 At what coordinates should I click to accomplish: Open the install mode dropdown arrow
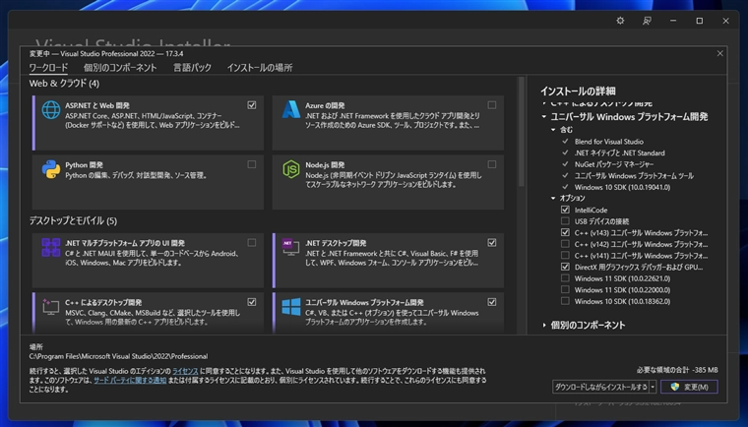pyautogui.click(x=653, y=387)
